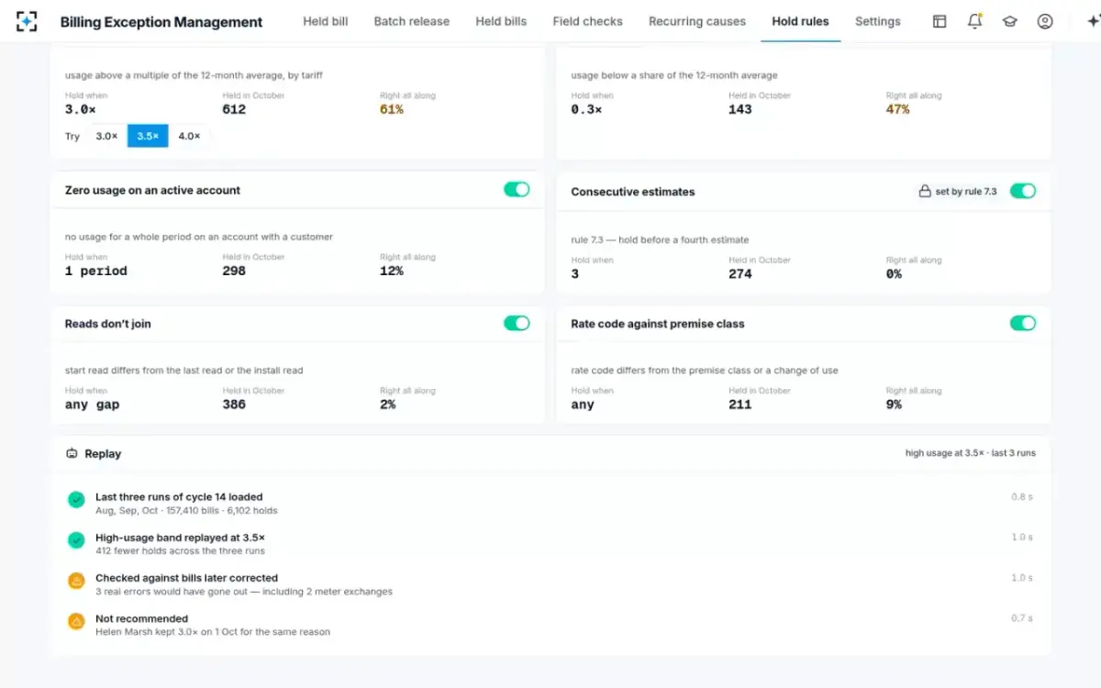Click Consecutive estimates heading

point(633,192)
